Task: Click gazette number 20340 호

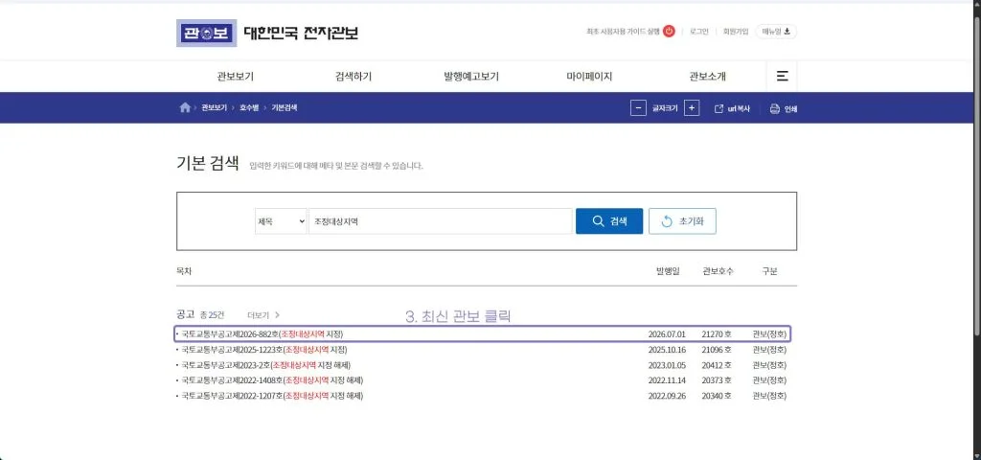Action: tap(717, 396)
